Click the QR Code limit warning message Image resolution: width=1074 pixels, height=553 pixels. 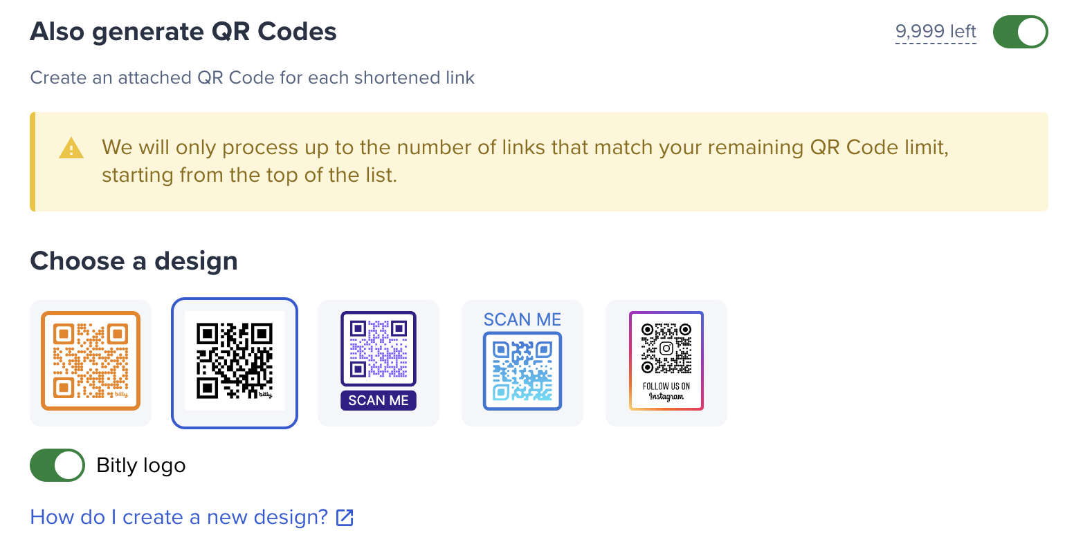(525, 161)
